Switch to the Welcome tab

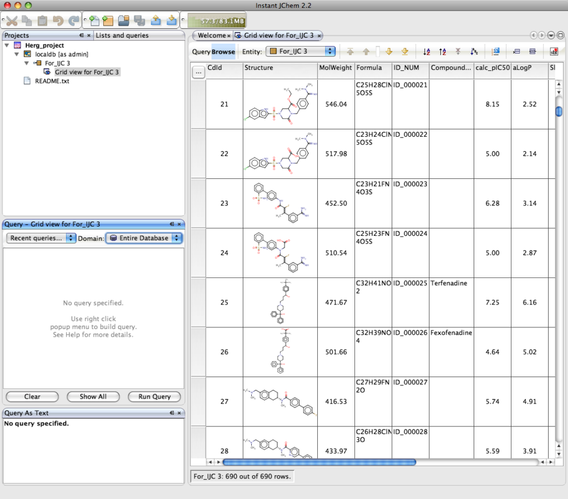[211, 35]
